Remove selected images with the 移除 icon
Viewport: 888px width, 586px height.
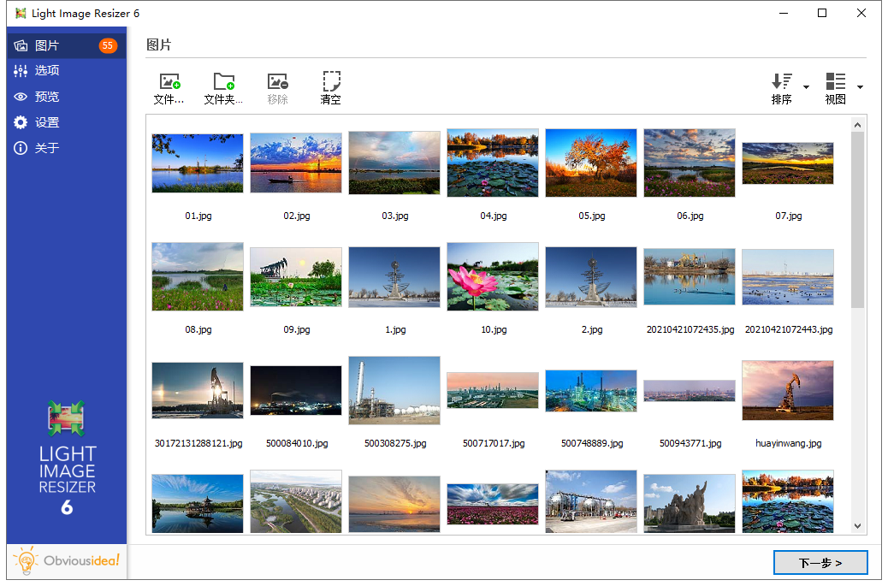(x=277, y=86)
